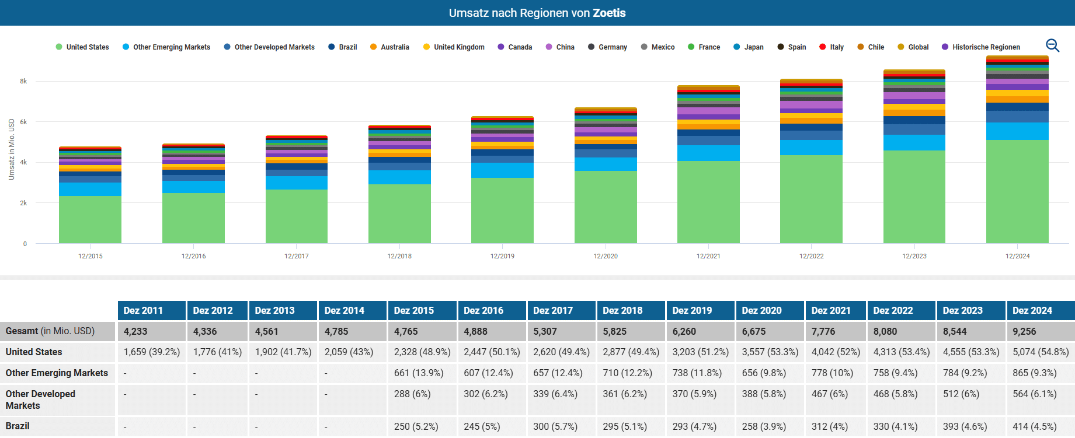Image resolution: width=1075 pixels, height=438 pixels.
Task: Click the 12/2020 stacked bar
Action: tap(606, 176)
